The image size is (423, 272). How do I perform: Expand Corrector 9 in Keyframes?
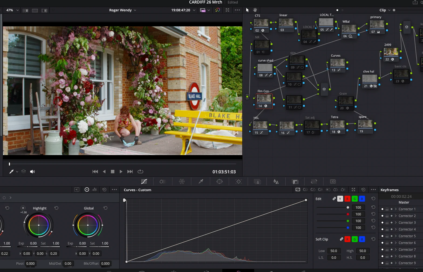pos(396,263)
